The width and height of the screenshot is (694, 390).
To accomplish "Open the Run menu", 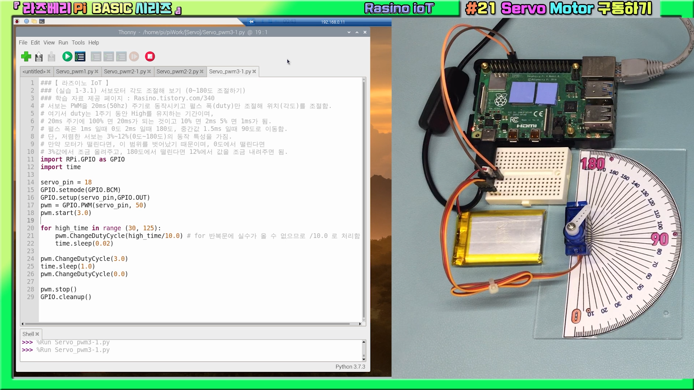I will pos(63,43).
